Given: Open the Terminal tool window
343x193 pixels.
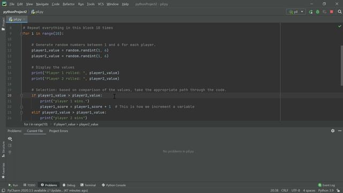Looking at the screenshot, I should pyautogui.click(x=88, y=185).
